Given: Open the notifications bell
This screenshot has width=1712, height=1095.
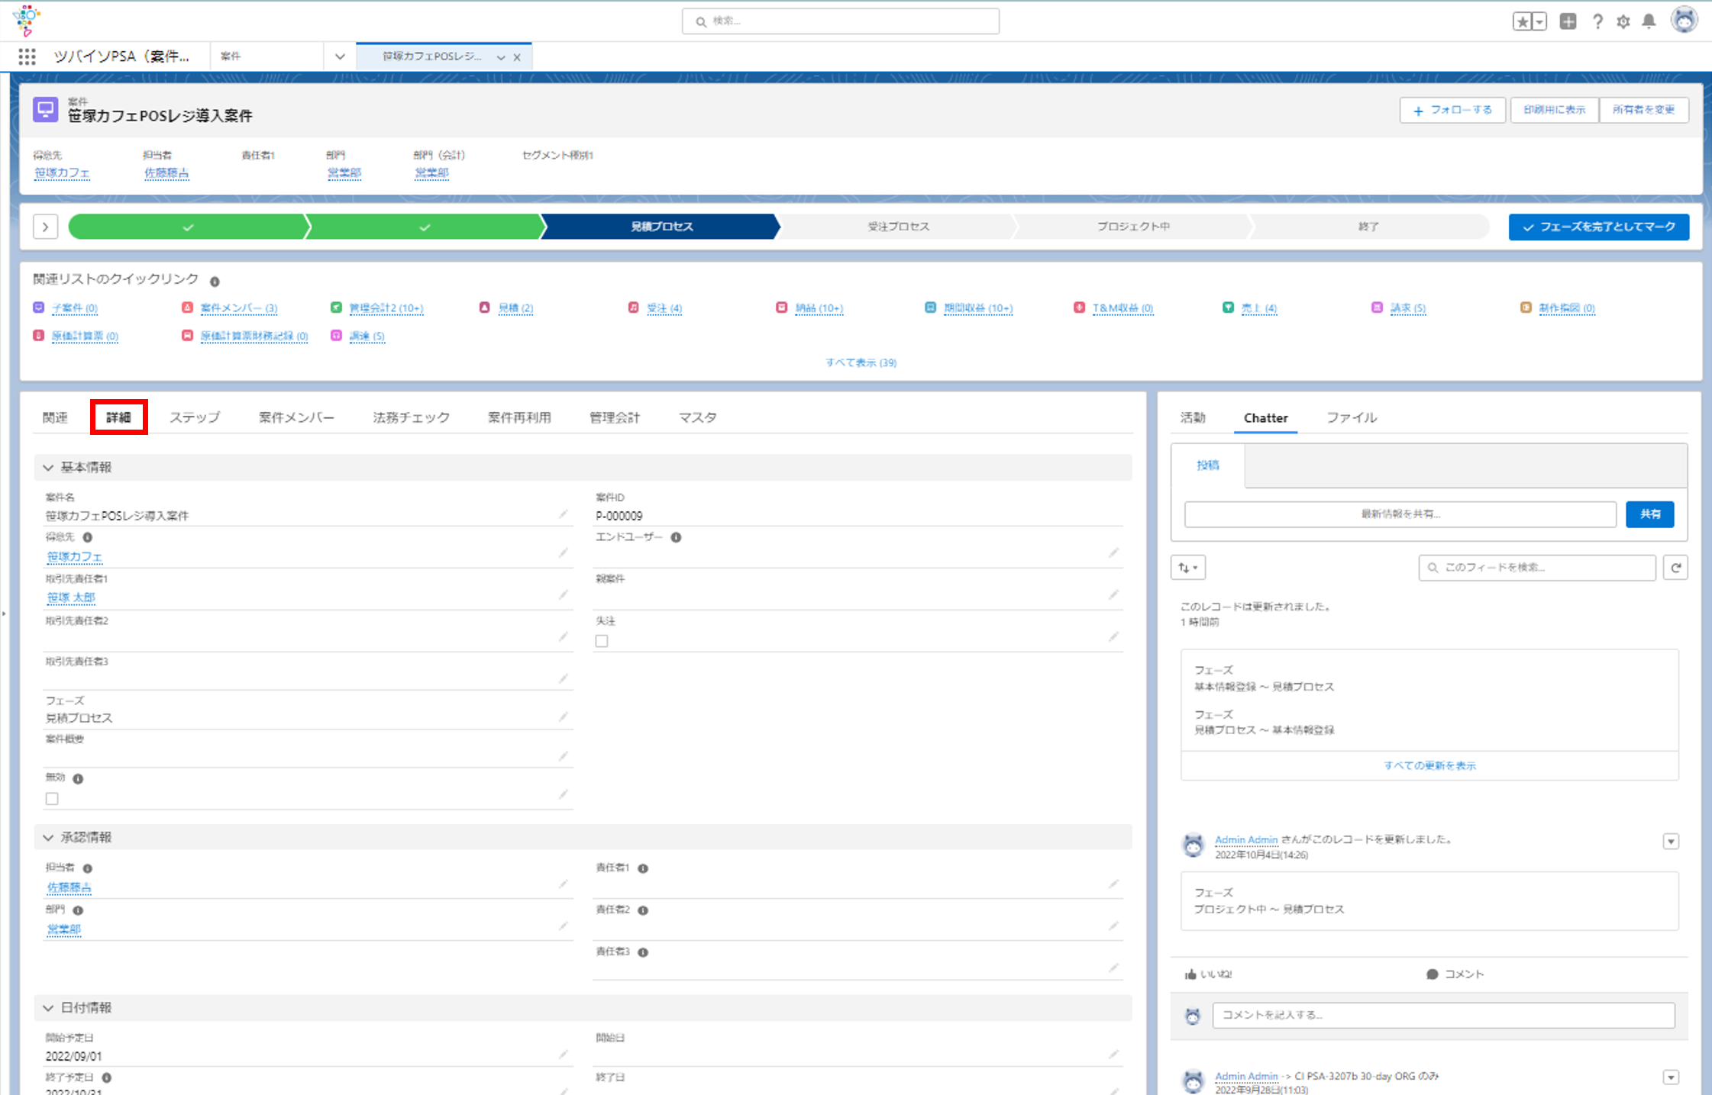Looking at the screenshot, I should pyautogui.click(x=1649, y=21).
